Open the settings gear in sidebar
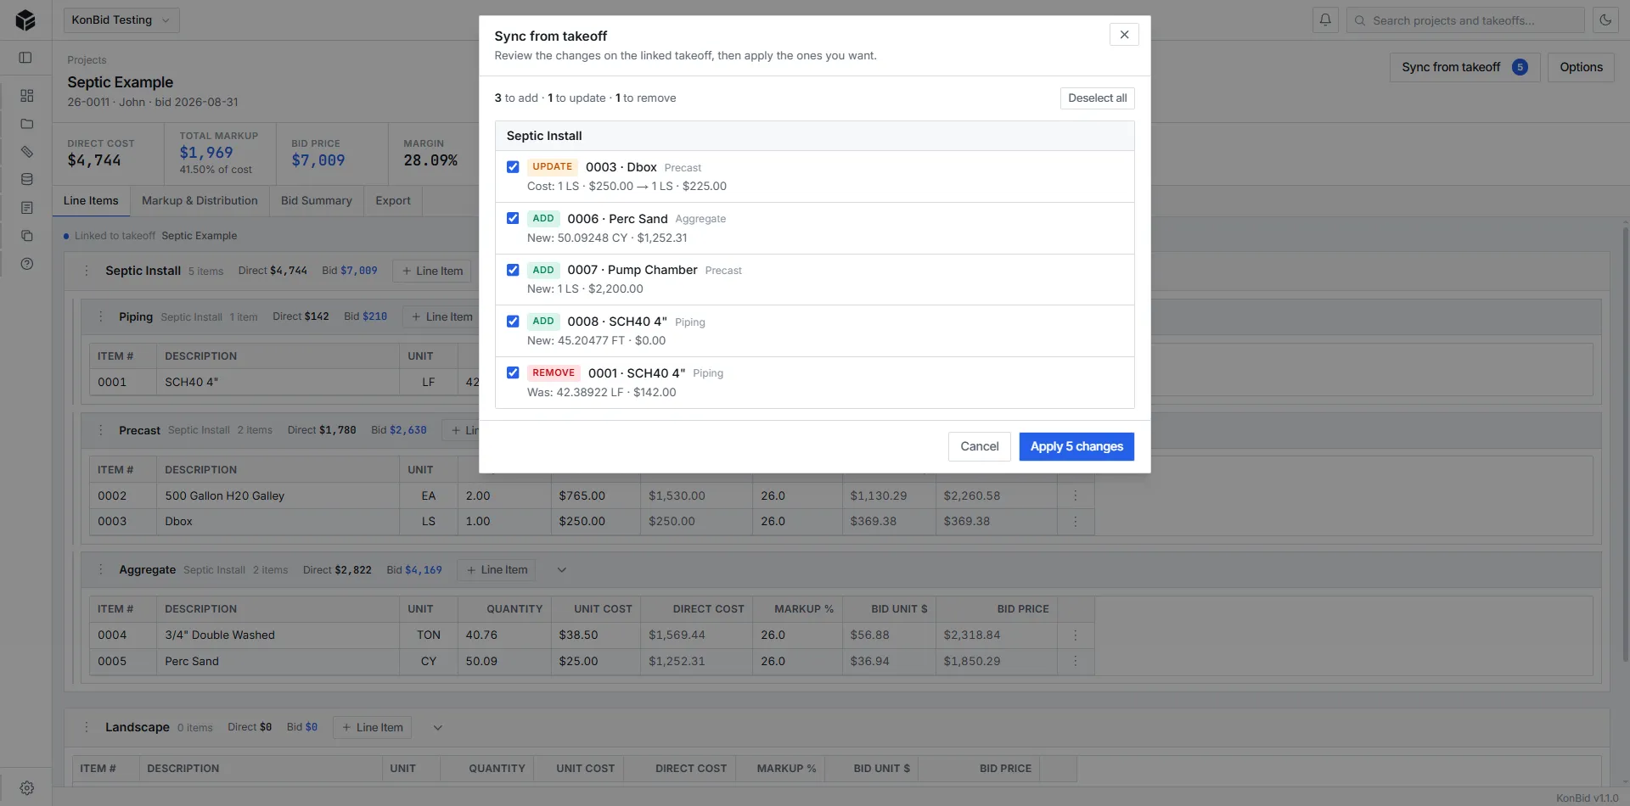Screen dimensions: 1630x806 (x=27, y=788)
